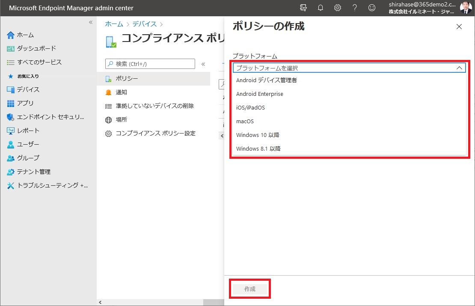Choose macOS platform
The image size is (475, 306).
tap(349, 121)
